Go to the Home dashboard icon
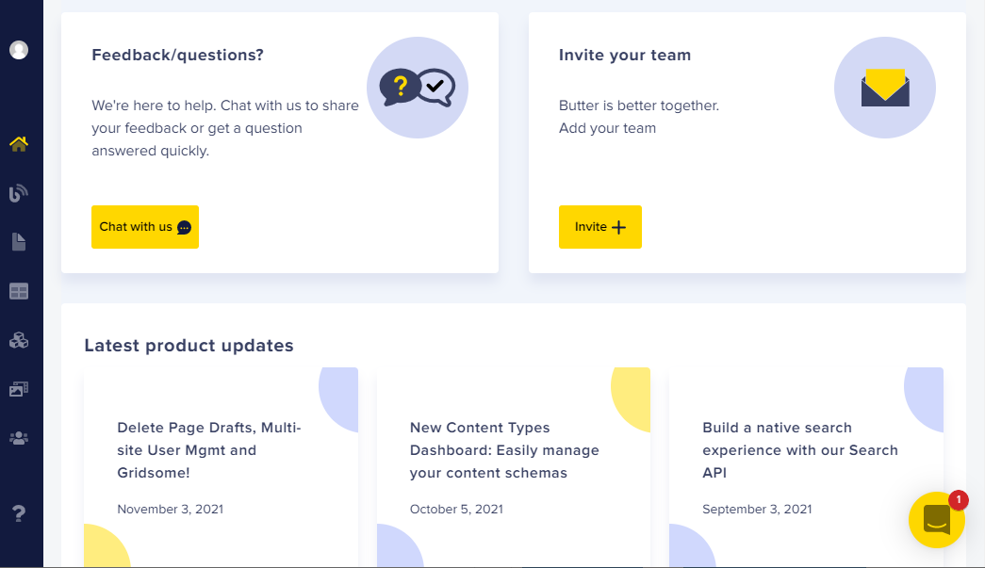This screenshot has width=985, height=568. click(x=19, y=144)
